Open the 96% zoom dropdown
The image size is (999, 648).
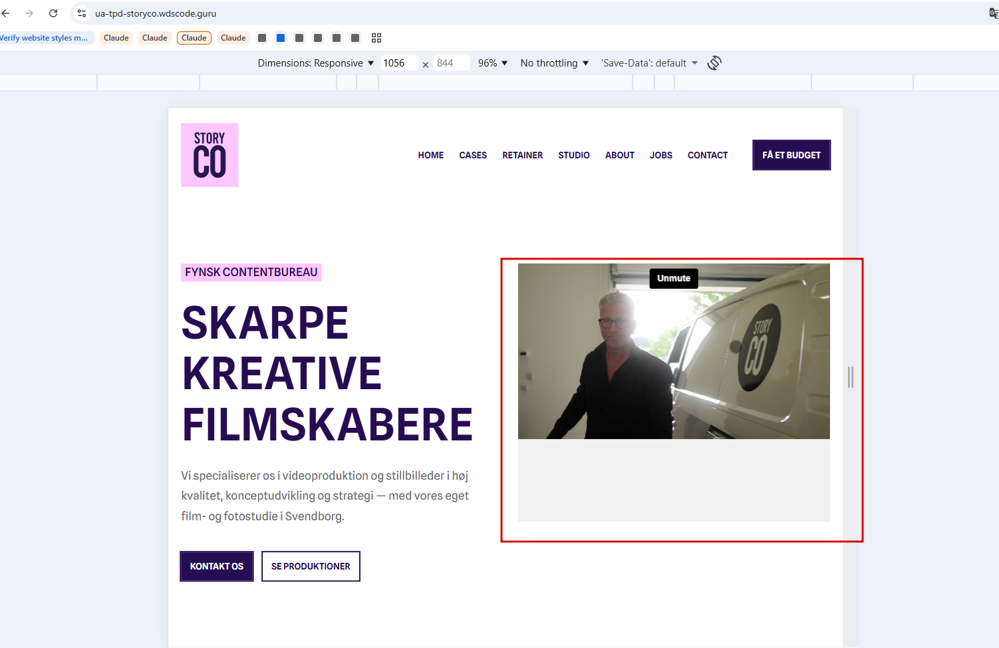[493, 63]
